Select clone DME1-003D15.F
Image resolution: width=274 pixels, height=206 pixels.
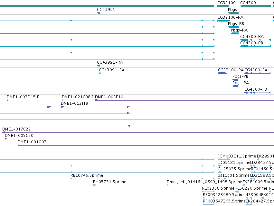pyautogui.click(x=7, y=100)
